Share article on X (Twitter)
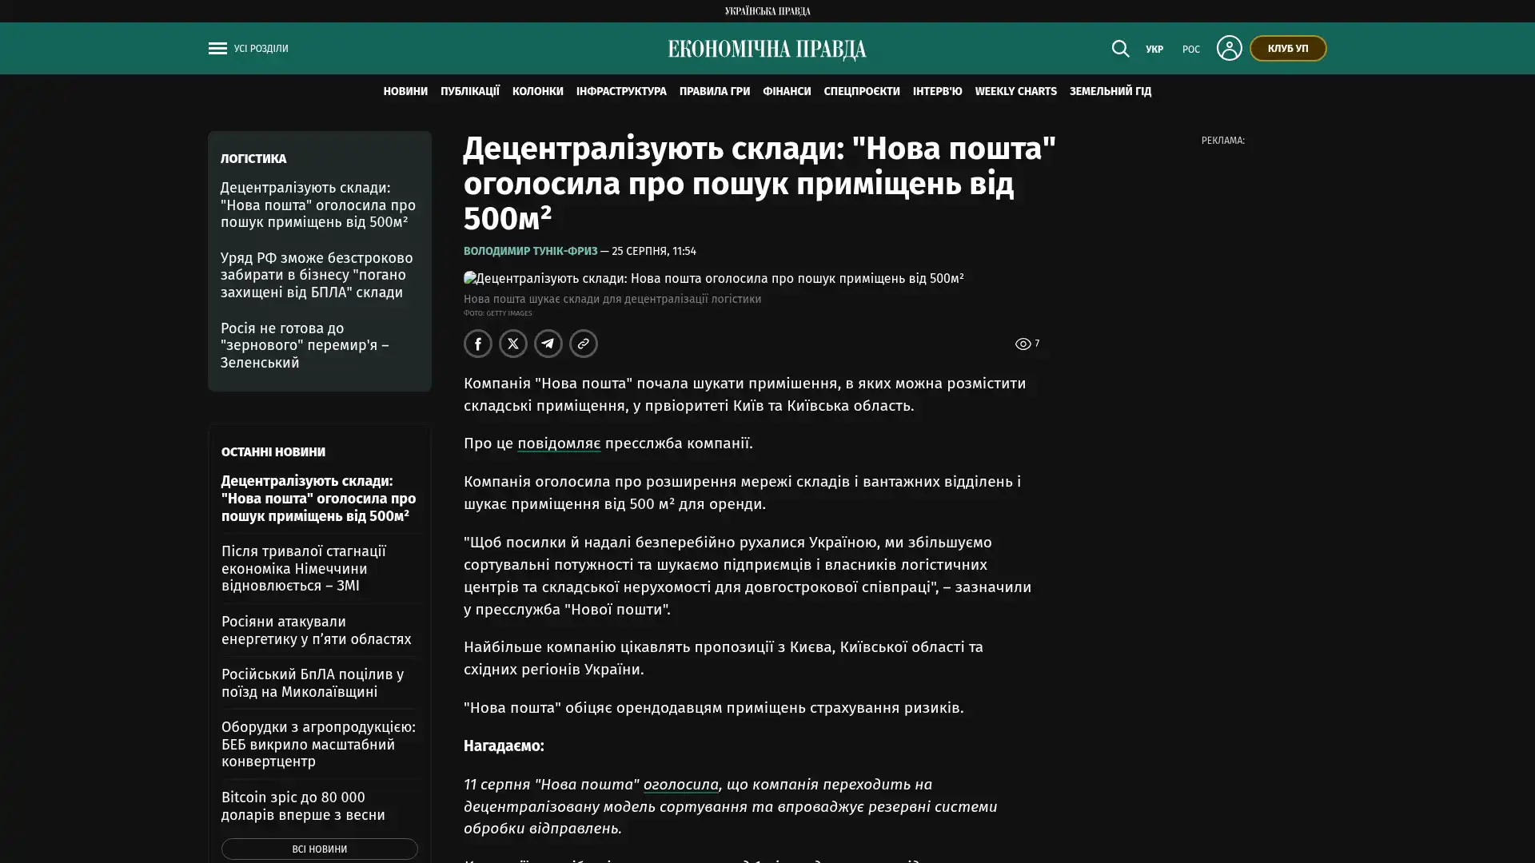The width and height of the screenshot is (1535, 863). click(x=513, y=344)
